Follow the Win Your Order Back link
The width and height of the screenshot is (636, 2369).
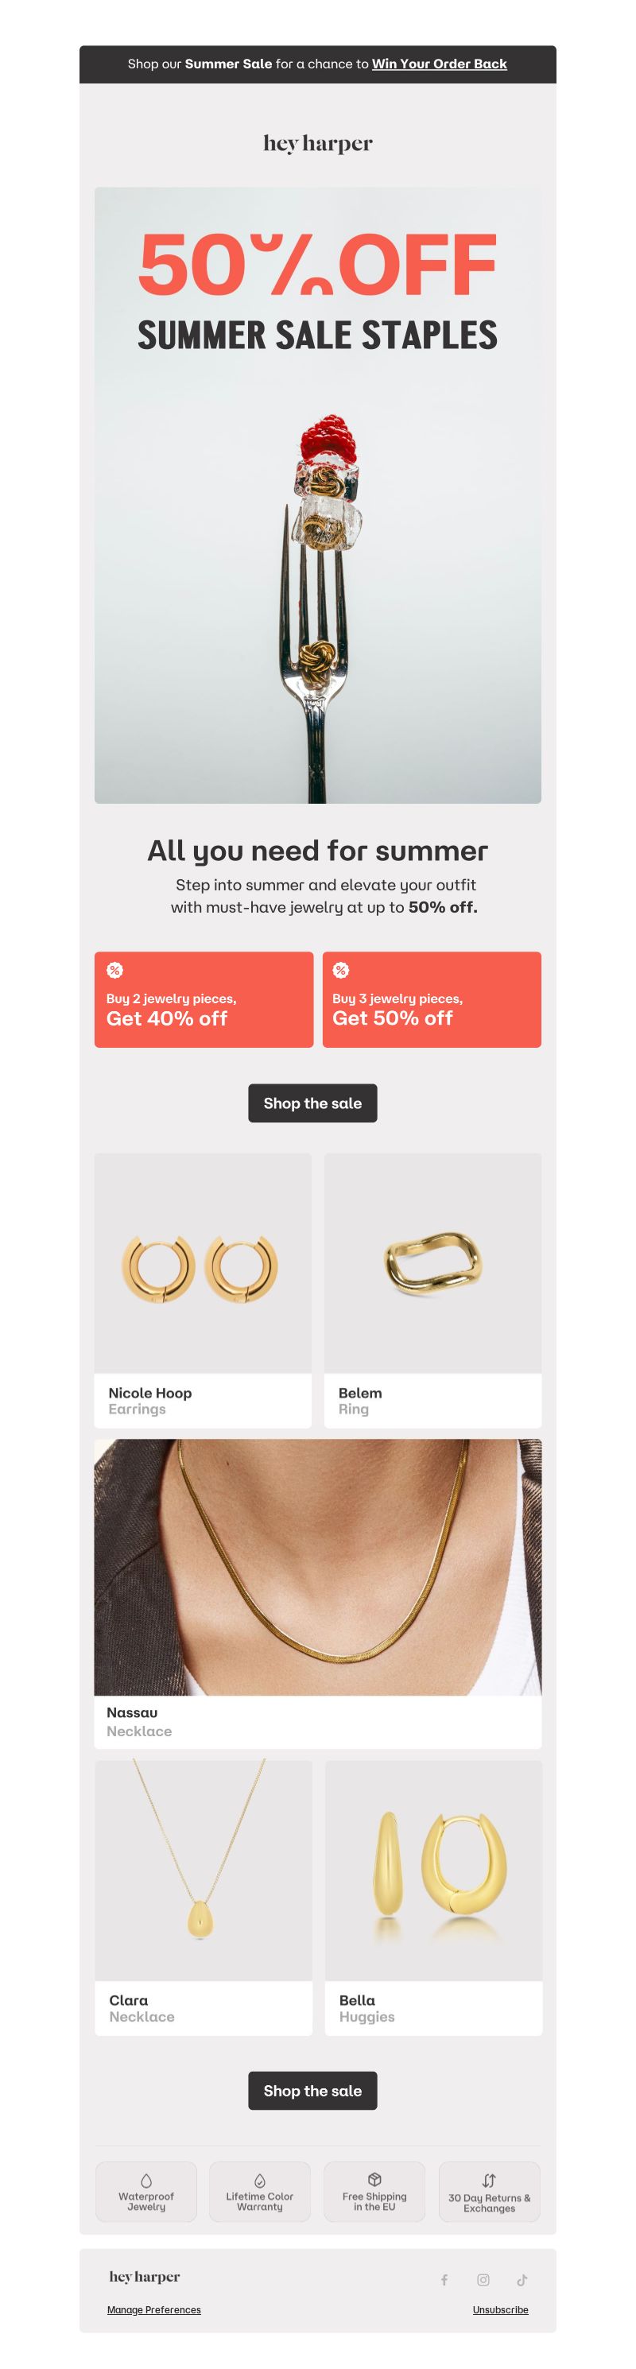point(440,64)
